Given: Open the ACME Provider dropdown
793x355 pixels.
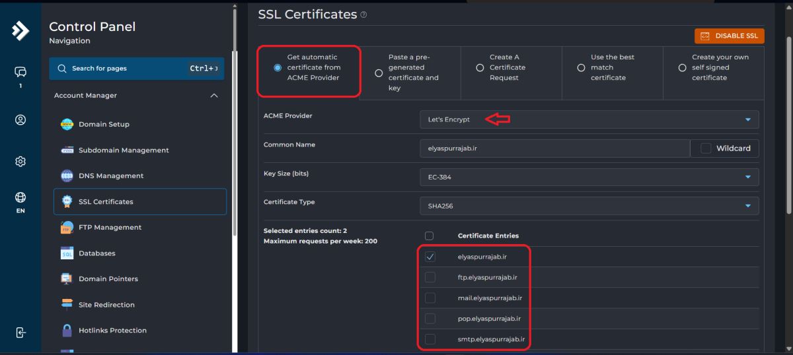Looking at the screenshot, I should [x=589, y=119].
